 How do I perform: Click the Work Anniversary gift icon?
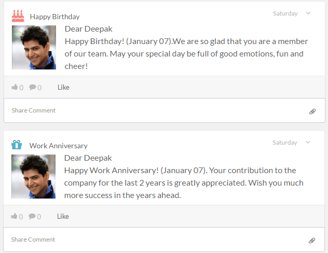(x=17, y=145)
